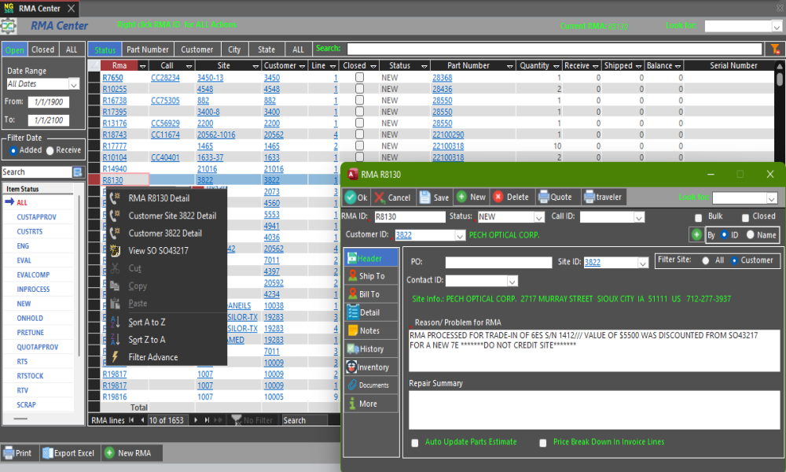The width and height of the screenshot is (786, 472).
Task: Open the Inventory section icon
Action: [351, 367]
